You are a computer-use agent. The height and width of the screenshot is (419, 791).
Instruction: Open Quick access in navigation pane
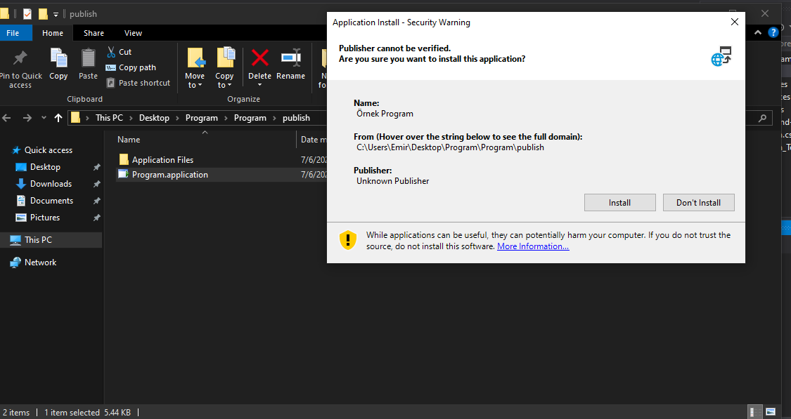click(49, 150)
